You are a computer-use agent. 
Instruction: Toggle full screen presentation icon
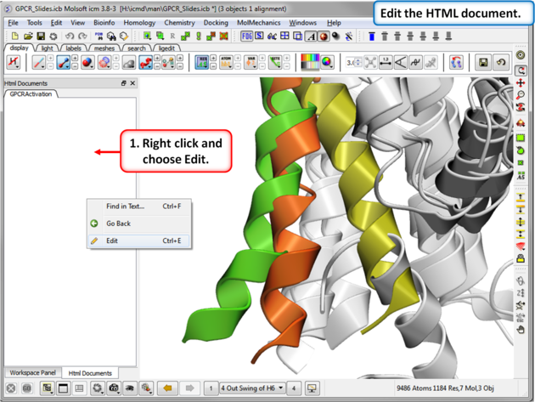[313, 388]
